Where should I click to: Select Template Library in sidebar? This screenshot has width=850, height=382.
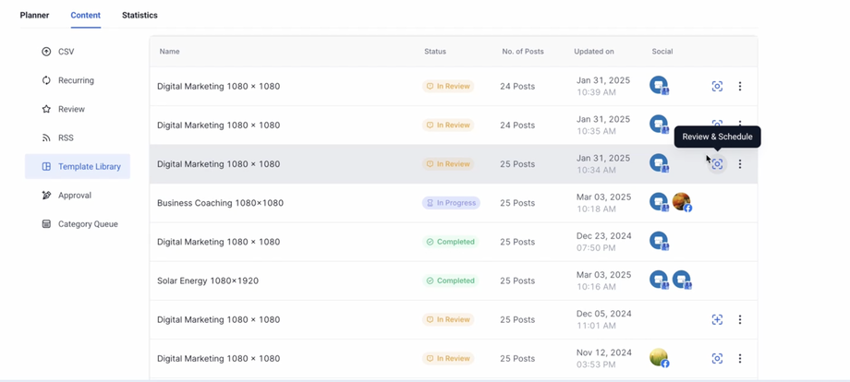point(89,167)
